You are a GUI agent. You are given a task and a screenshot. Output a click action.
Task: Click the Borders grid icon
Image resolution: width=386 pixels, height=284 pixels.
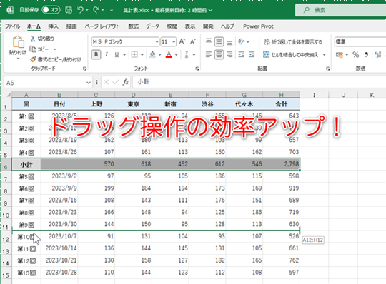134,54
